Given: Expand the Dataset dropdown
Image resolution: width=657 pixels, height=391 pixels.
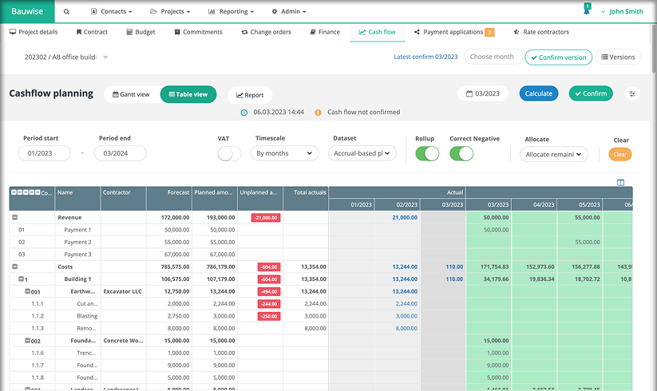Looking at the screenshot, I should tap(362, 153).
